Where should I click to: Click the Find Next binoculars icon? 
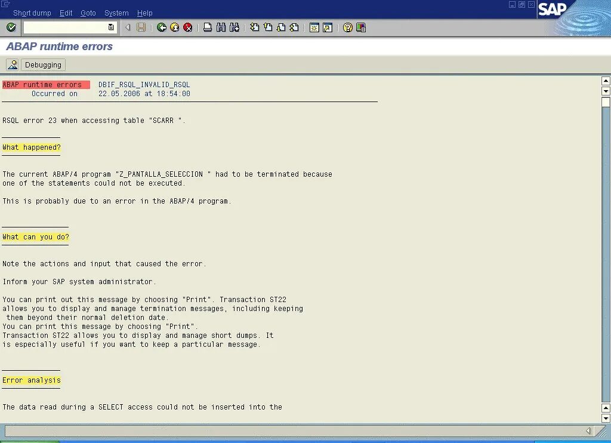pos(234,27)
